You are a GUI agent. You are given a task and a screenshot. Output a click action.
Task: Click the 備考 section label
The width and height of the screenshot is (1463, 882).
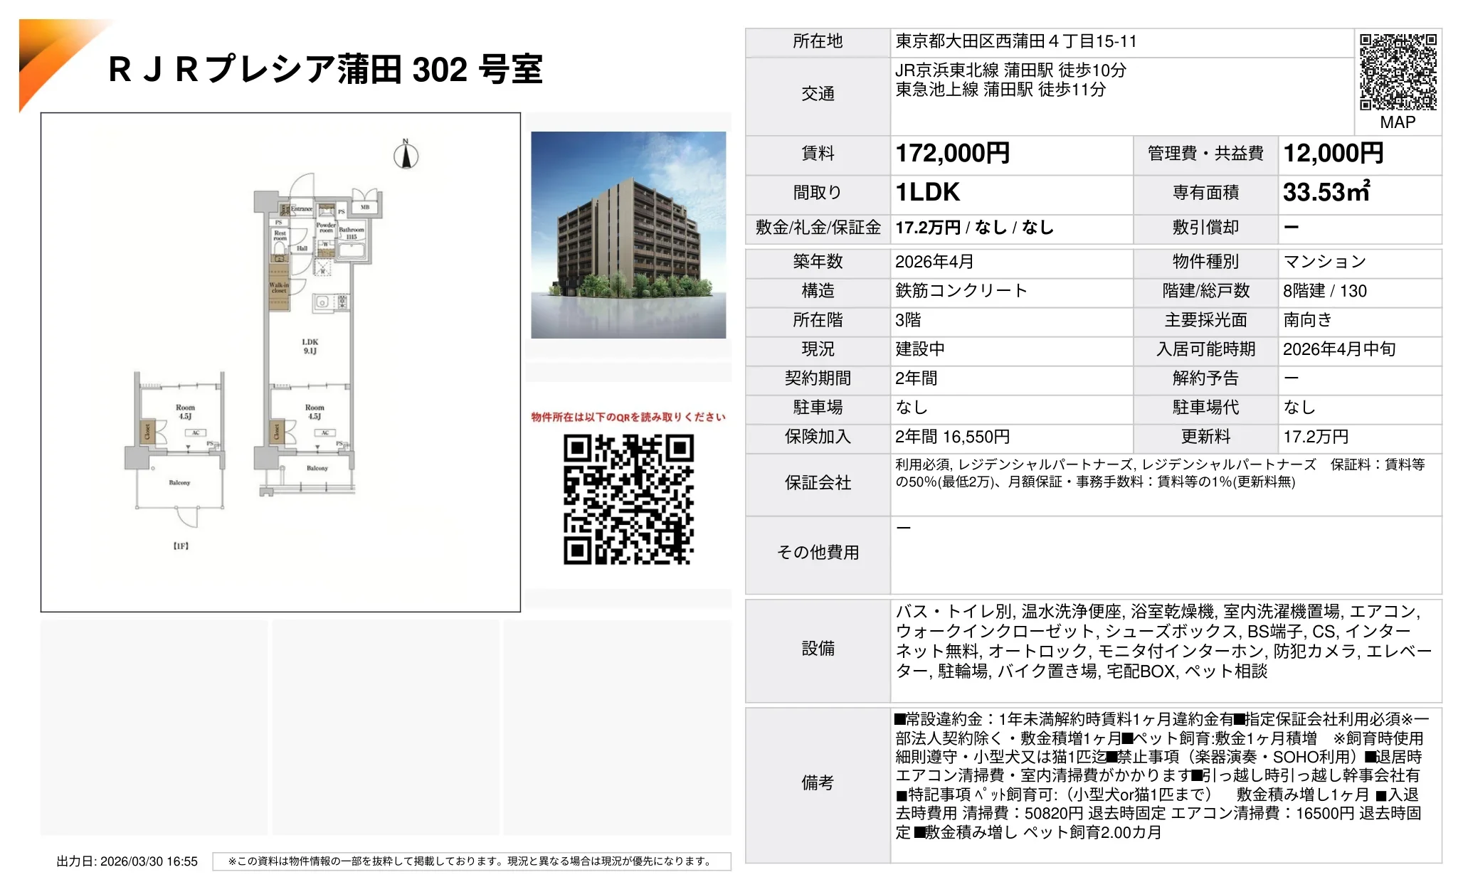click(x=818, y=783)
